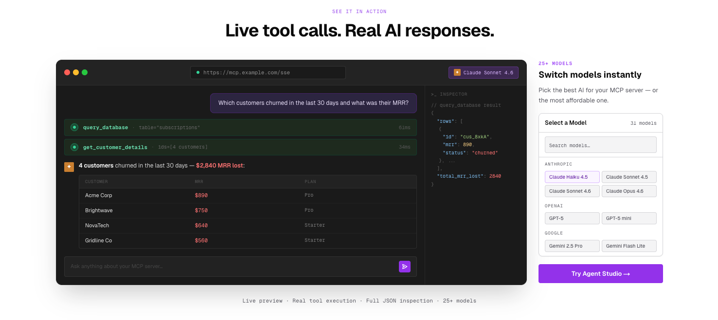Pick the GPT-5 mini model option
This screenshot has width=718, height=320.
(x=629, y=218)
